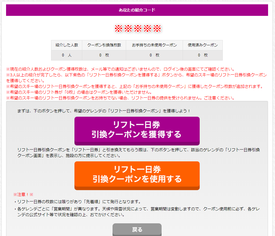Click the red note starting ※3人以上の紹介が完了

point(136,78)
